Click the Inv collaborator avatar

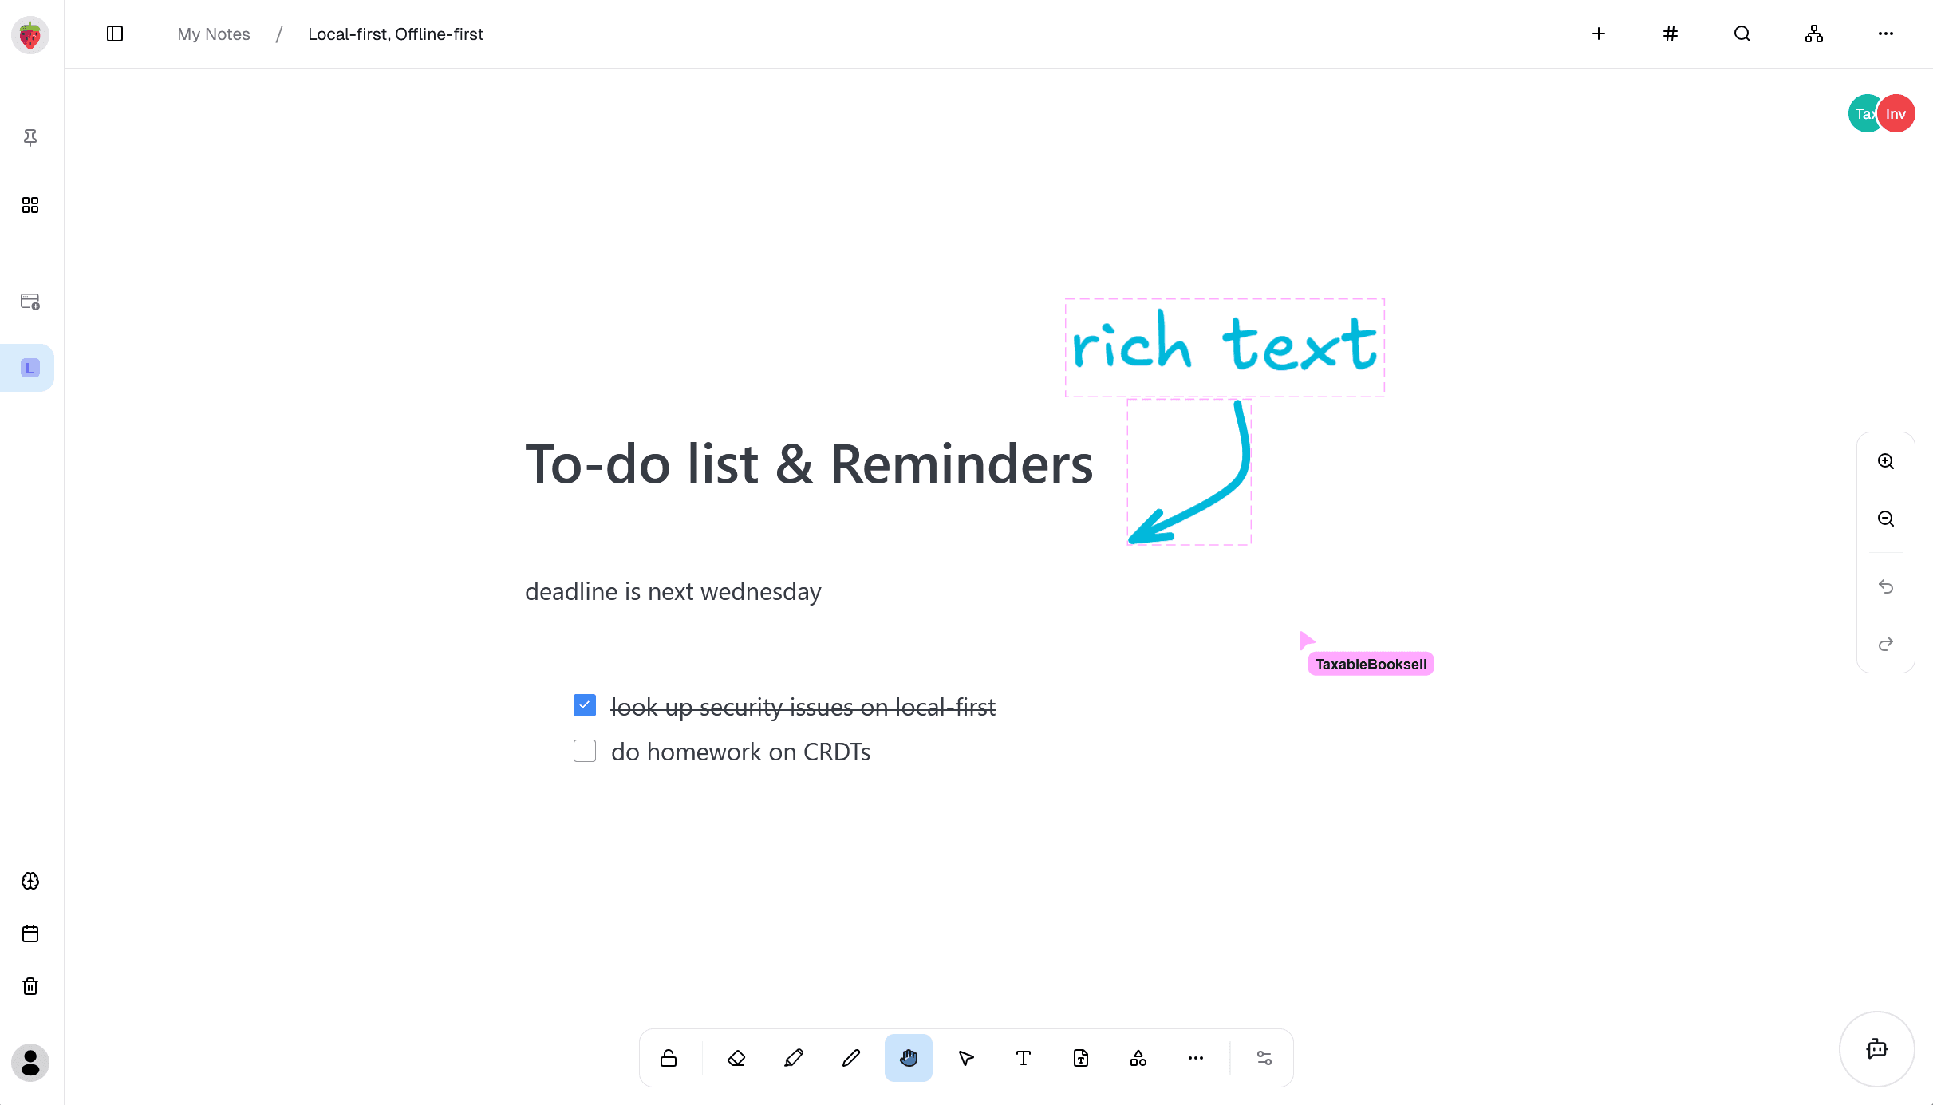[x=1896, y=114]
